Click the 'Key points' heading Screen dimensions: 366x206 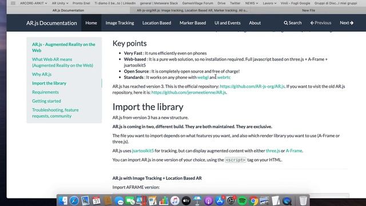click(x=130, y=43)
